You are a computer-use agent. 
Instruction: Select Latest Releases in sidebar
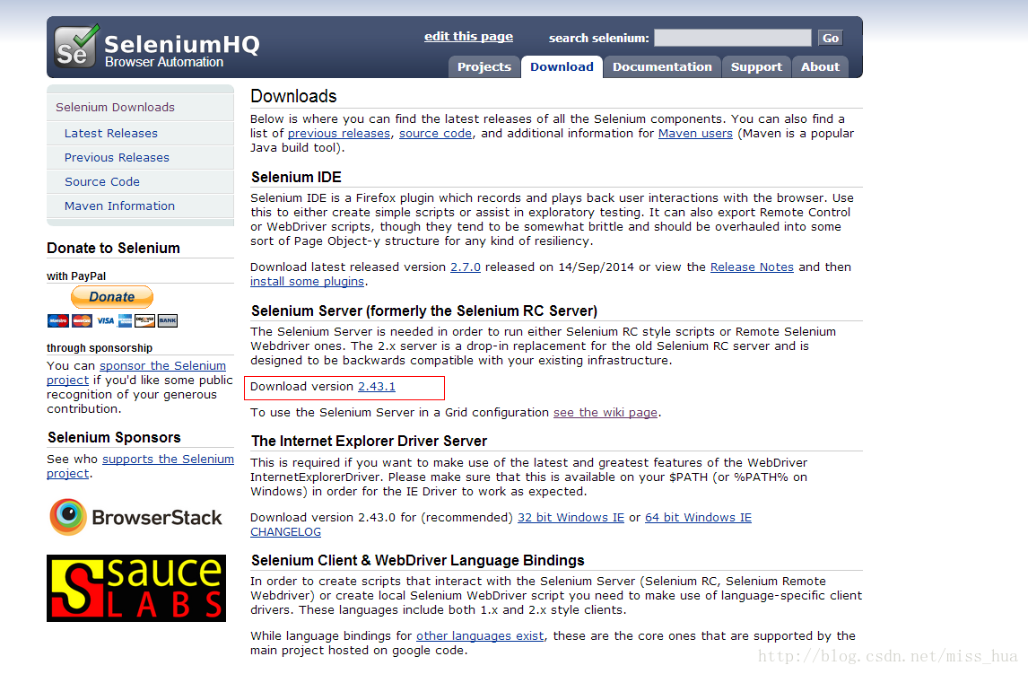[140, 133]
